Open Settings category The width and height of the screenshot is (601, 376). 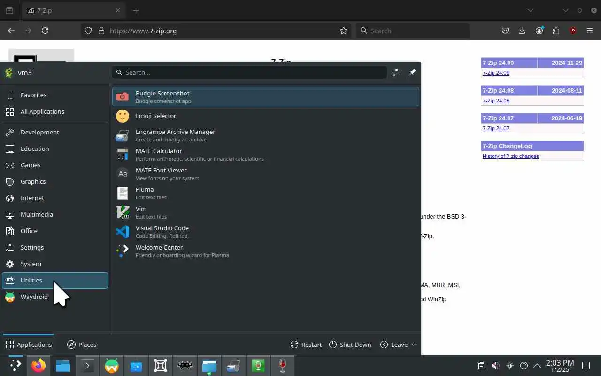pos(55,247)
